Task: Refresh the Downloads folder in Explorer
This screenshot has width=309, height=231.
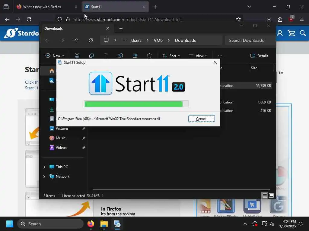Action: pyautogui.click(x=91, y=40)
